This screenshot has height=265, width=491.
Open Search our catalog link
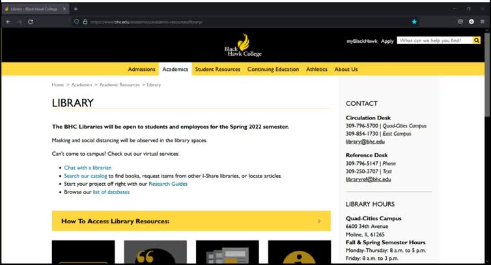(85, 176)
